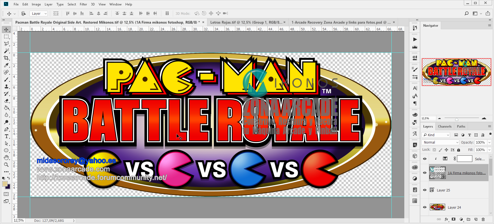This screenshot has width=494, height=224.
Task: Open the Kind filter dropdown
Action: click(x=436, y=135)
